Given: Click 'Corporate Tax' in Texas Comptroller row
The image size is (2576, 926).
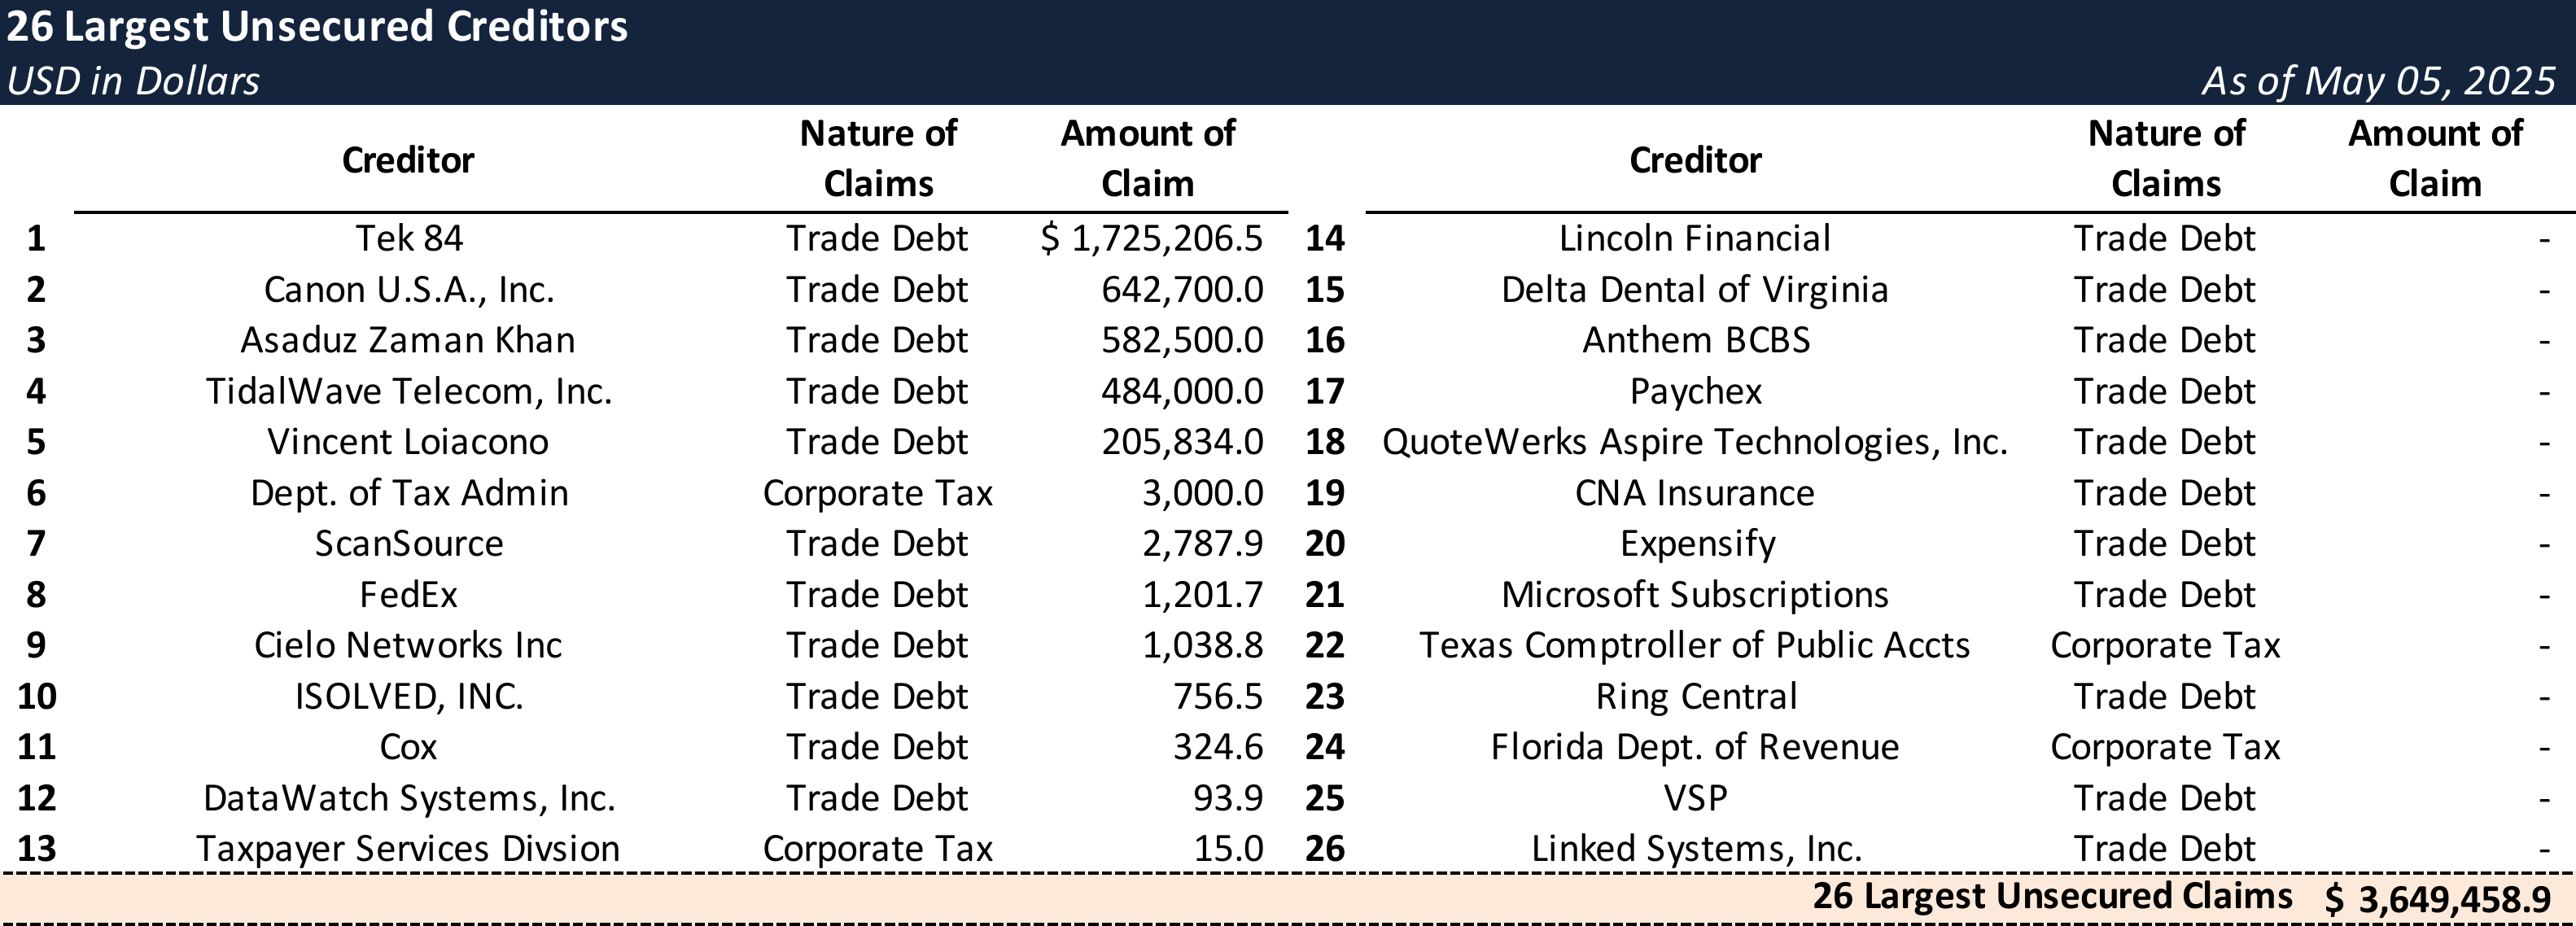Looking at the screenshot, I should tap(2165, 645).
